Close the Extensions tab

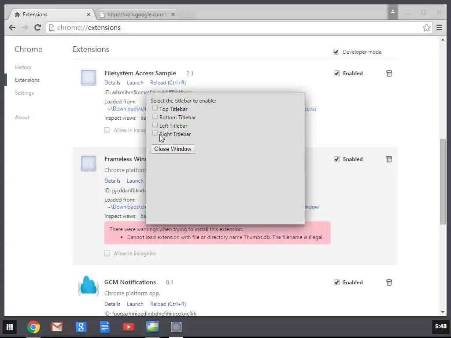(x=88, y=15)
